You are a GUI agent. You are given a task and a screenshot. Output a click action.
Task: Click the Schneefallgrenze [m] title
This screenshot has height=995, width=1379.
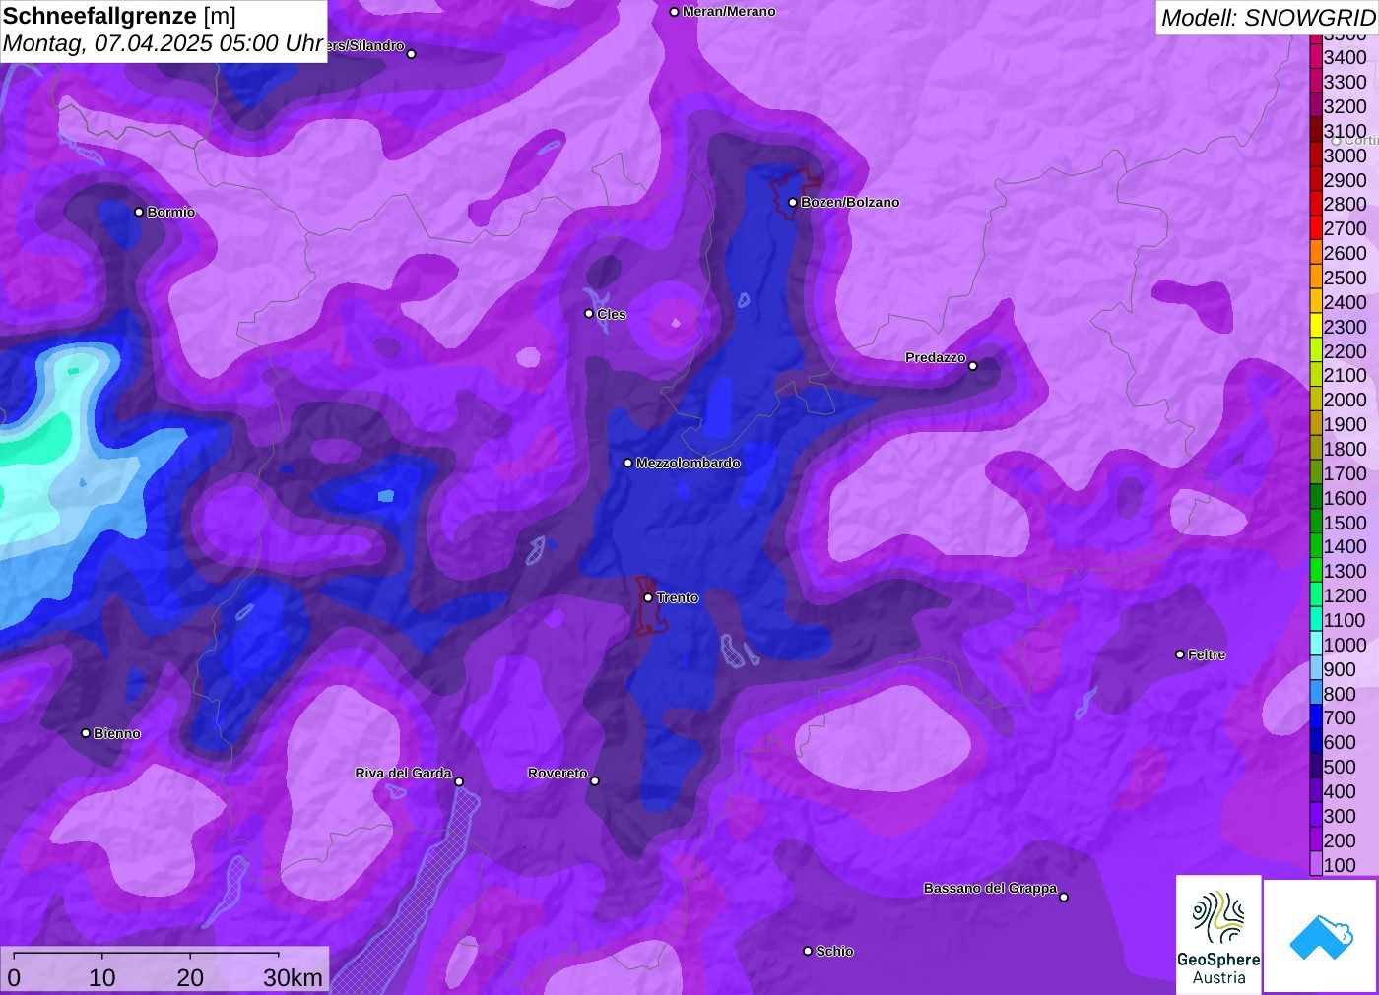coord(119,16)
